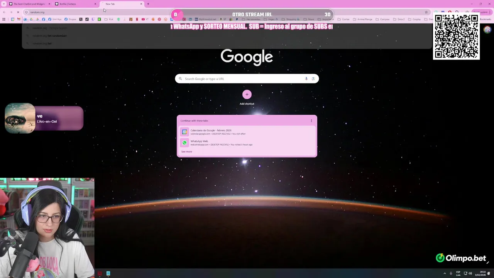This screenshot has height=278, width=494.
Task: Click the browser back arrow
Action: [4, 12]
